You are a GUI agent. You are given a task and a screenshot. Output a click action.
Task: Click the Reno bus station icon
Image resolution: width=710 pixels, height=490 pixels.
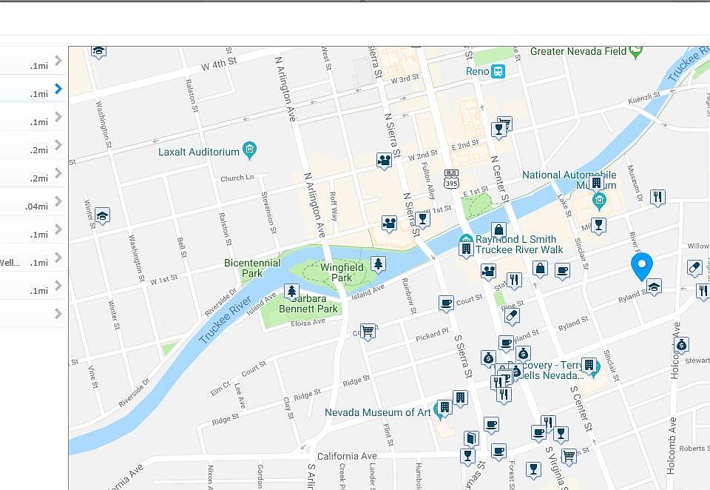(498, 71)
